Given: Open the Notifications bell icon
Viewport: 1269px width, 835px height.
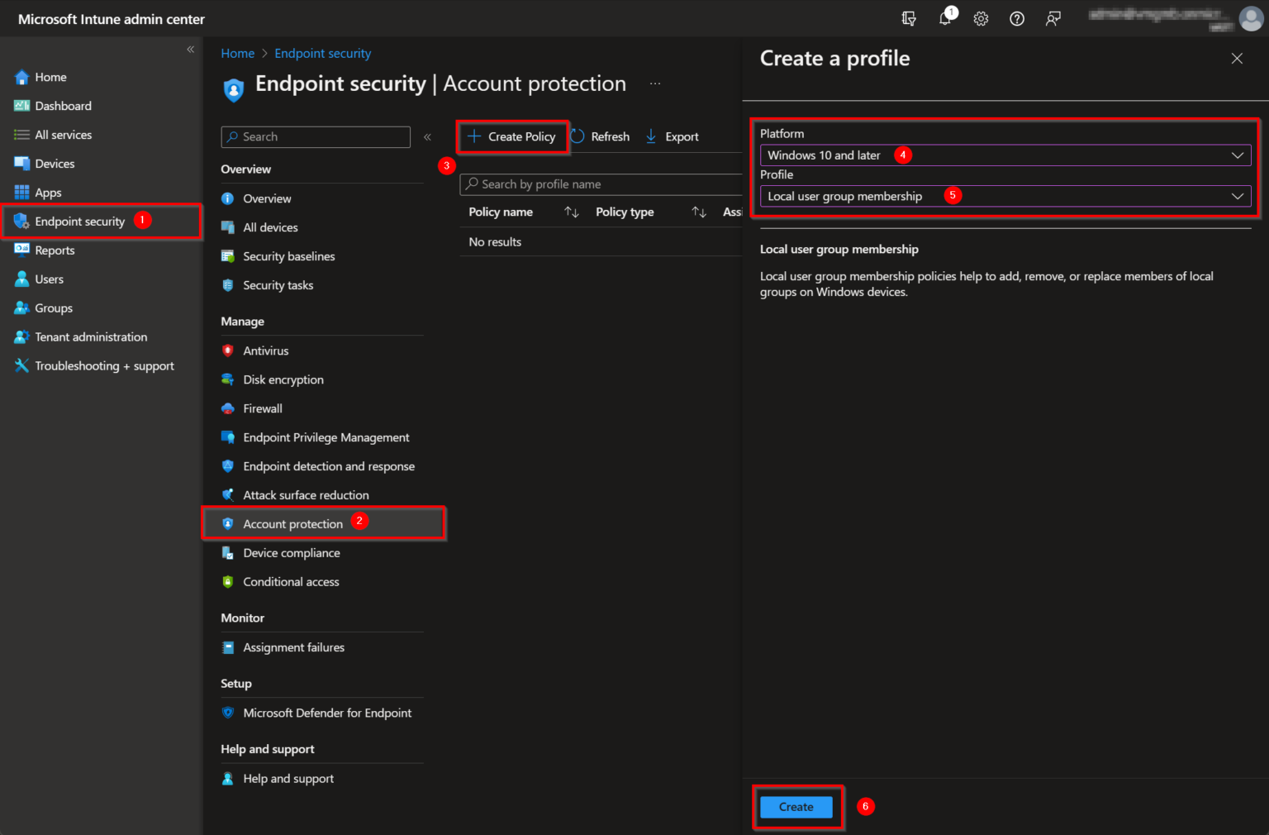Looking at the screenshot, I should [945, 18].
